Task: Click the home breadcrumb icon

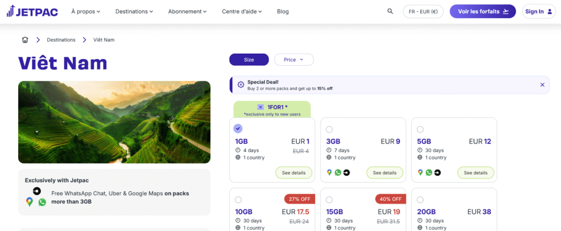Action: [x=25, y=40]
